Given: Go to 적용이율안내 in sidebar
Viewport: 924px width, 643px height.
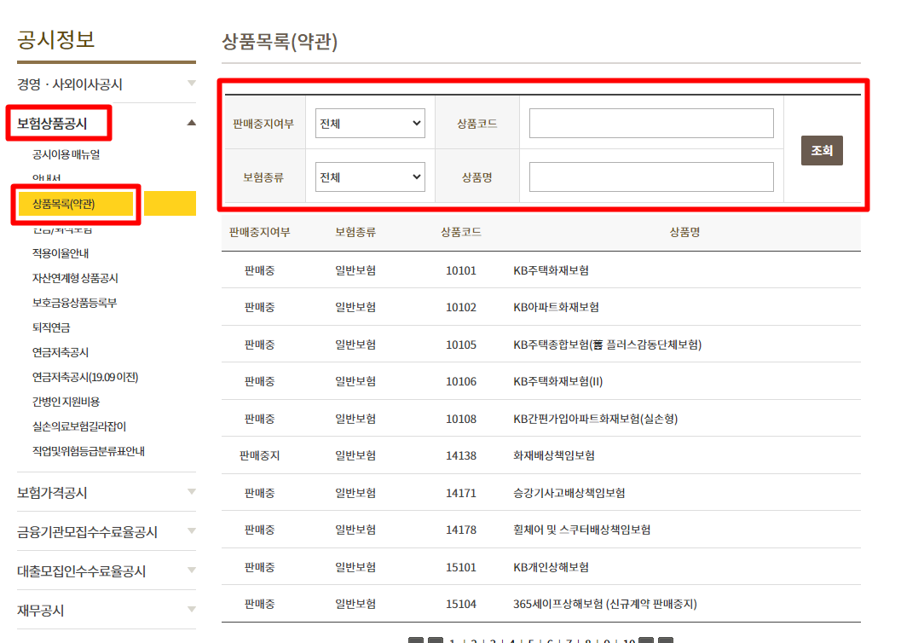Looking at the screenshot, I should tap(61, 253).
